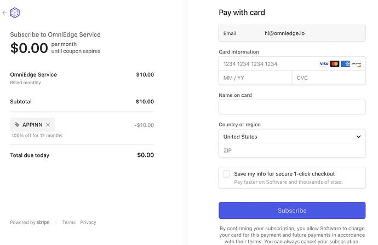
Task: Open the Privacy link
Action: click(88, 223)
